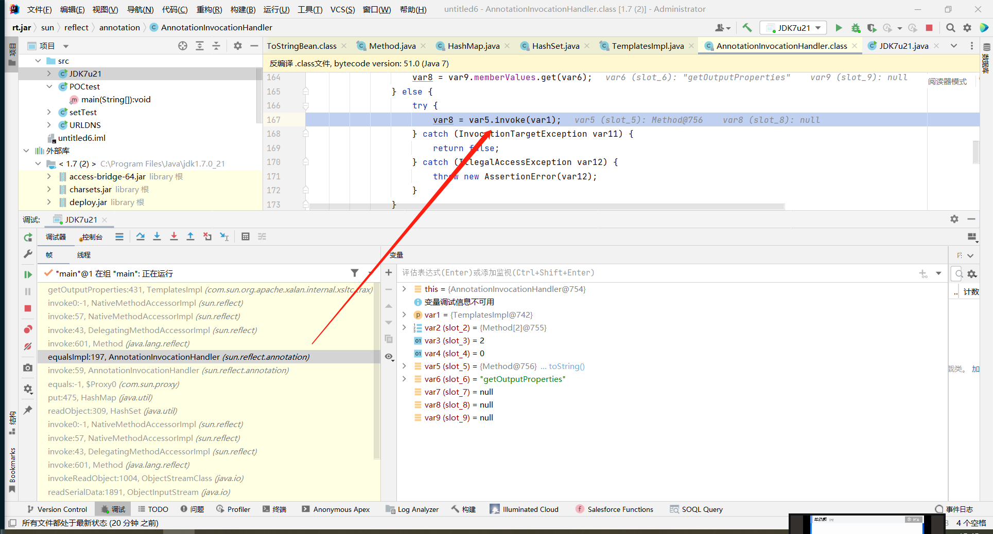
Task: Mute breakpoints icon in debug sidebar
Action: (x=28, y=346)
